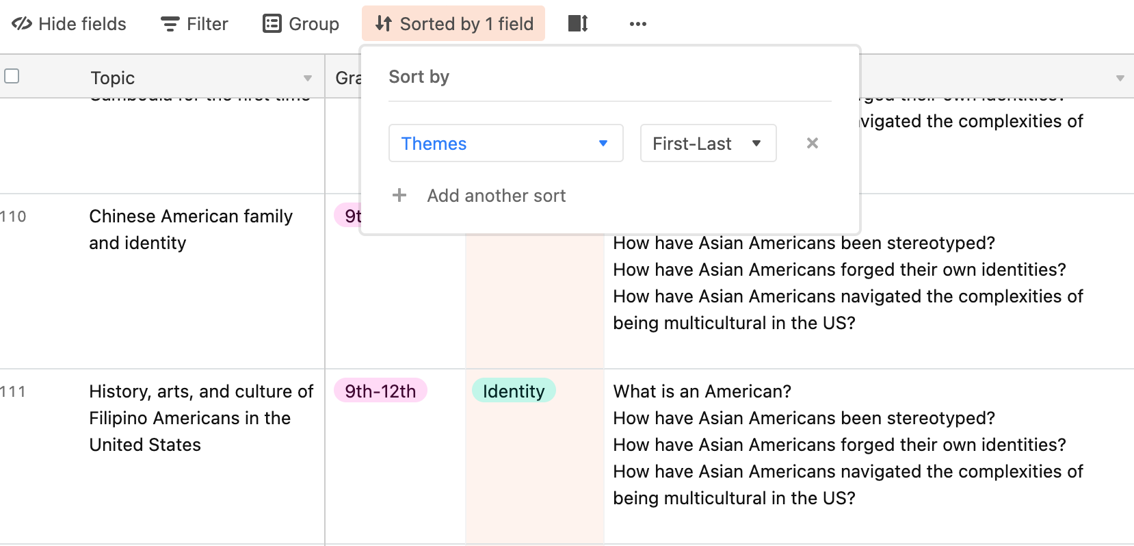This screenshot has width=1134, height=546.
Task: Open the Filter options
Action: click(194, 24)
